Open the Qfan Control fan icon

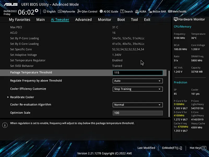tap(79, 12)
